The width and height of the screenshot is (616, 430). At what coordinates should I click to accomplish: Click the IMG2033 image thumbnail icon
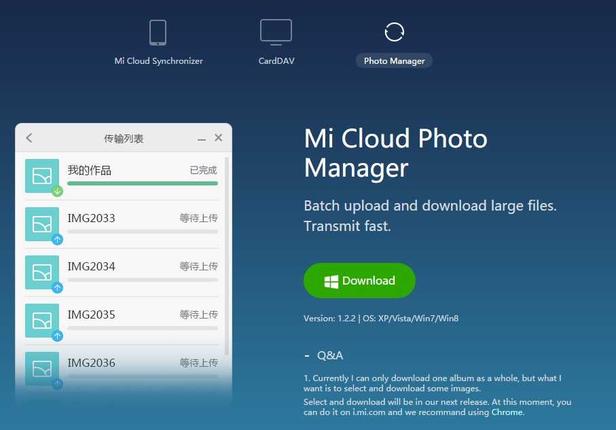tap(41, 223)
